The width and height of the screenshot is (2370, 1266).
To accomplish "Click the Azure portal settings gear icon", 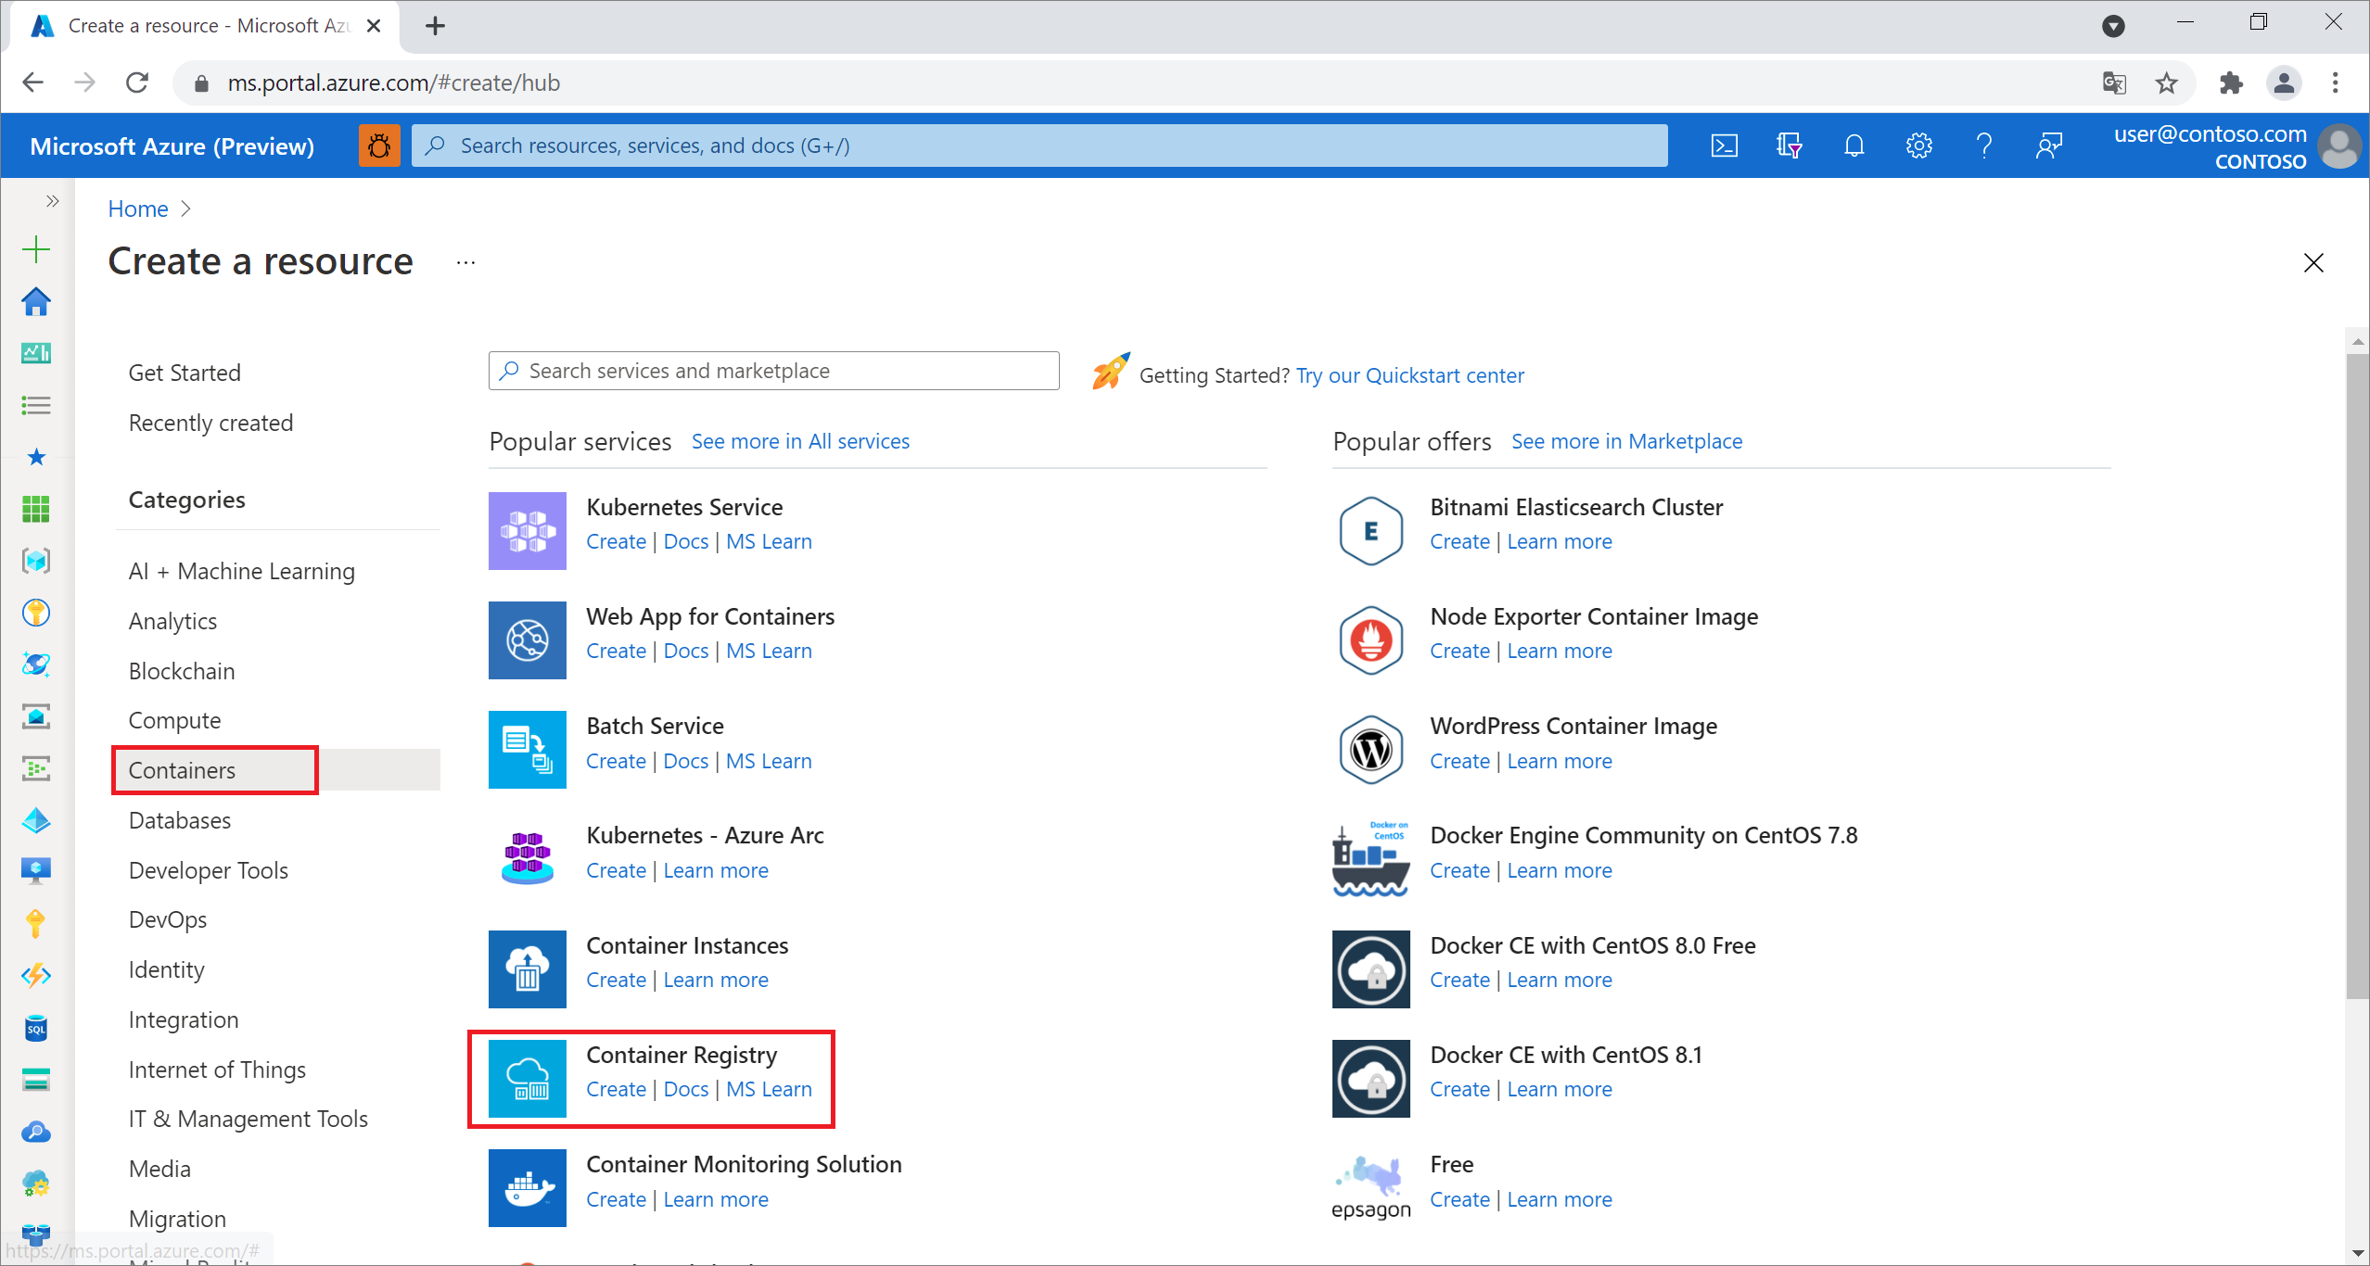I will click(1917, 146).
